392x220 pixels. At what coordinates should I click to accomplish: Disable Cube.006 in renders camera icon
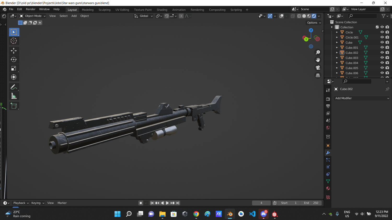click(387, 73)
